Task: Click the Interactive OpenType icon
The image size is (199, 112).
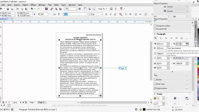Action: pyautogui.click(x=146, y=14)
